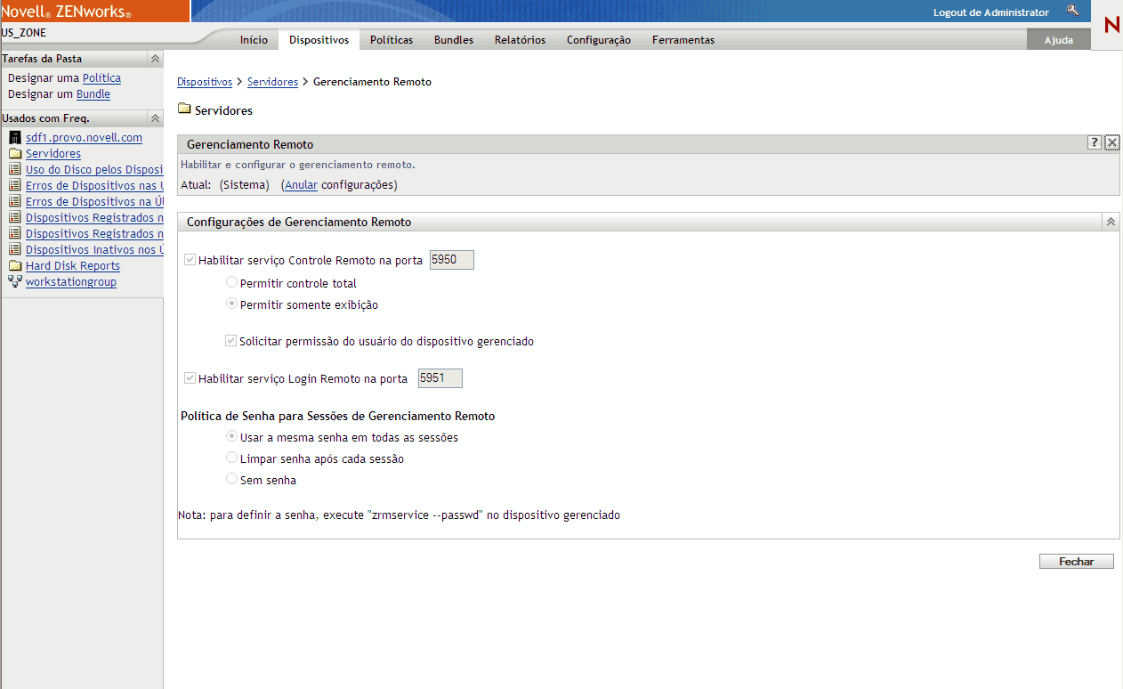Open Dispositivos breadcrumb link
The width and height of the screenshot is (1123, 689).
[205, 82]
